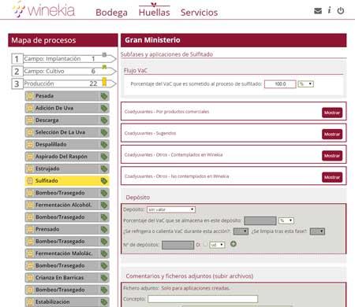Click the tag icon on Fermentación Malolác. row
This screenshot has height=307, width=355.
coord(104,253)
